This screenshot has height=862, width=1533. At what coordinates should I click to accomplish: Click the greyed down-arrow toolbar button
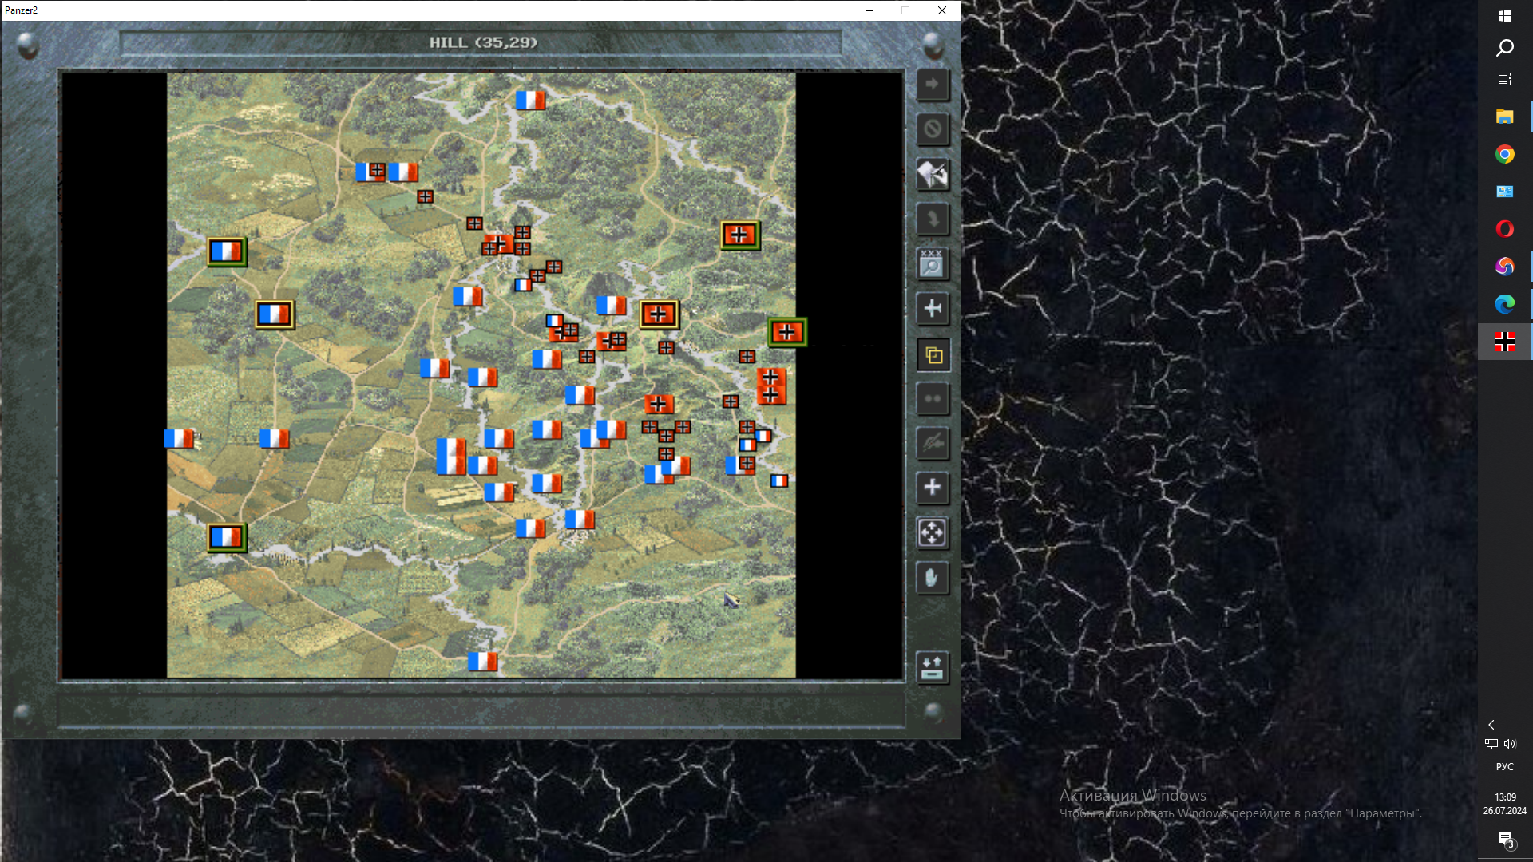tap(932, 219)
